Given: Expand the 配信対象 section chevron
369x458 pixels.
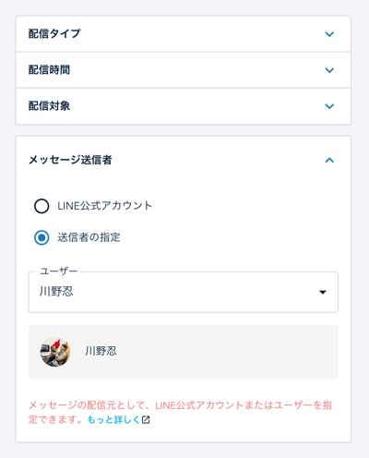Looking at the screenshot, I should pyautogui.click(x=329, y=106).
